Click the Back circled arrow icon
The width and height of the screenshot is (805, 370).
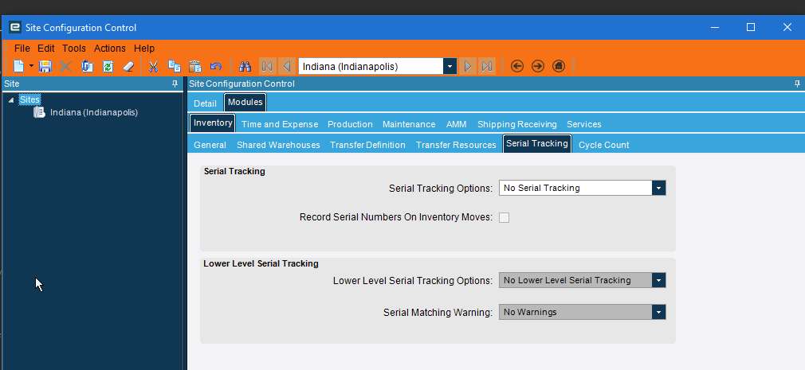pos(517,66)
